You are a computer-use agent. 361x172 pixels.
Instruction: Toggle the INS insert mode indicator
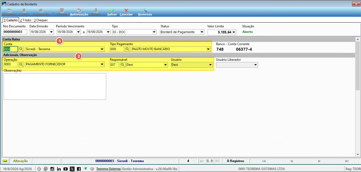(217, 161)
